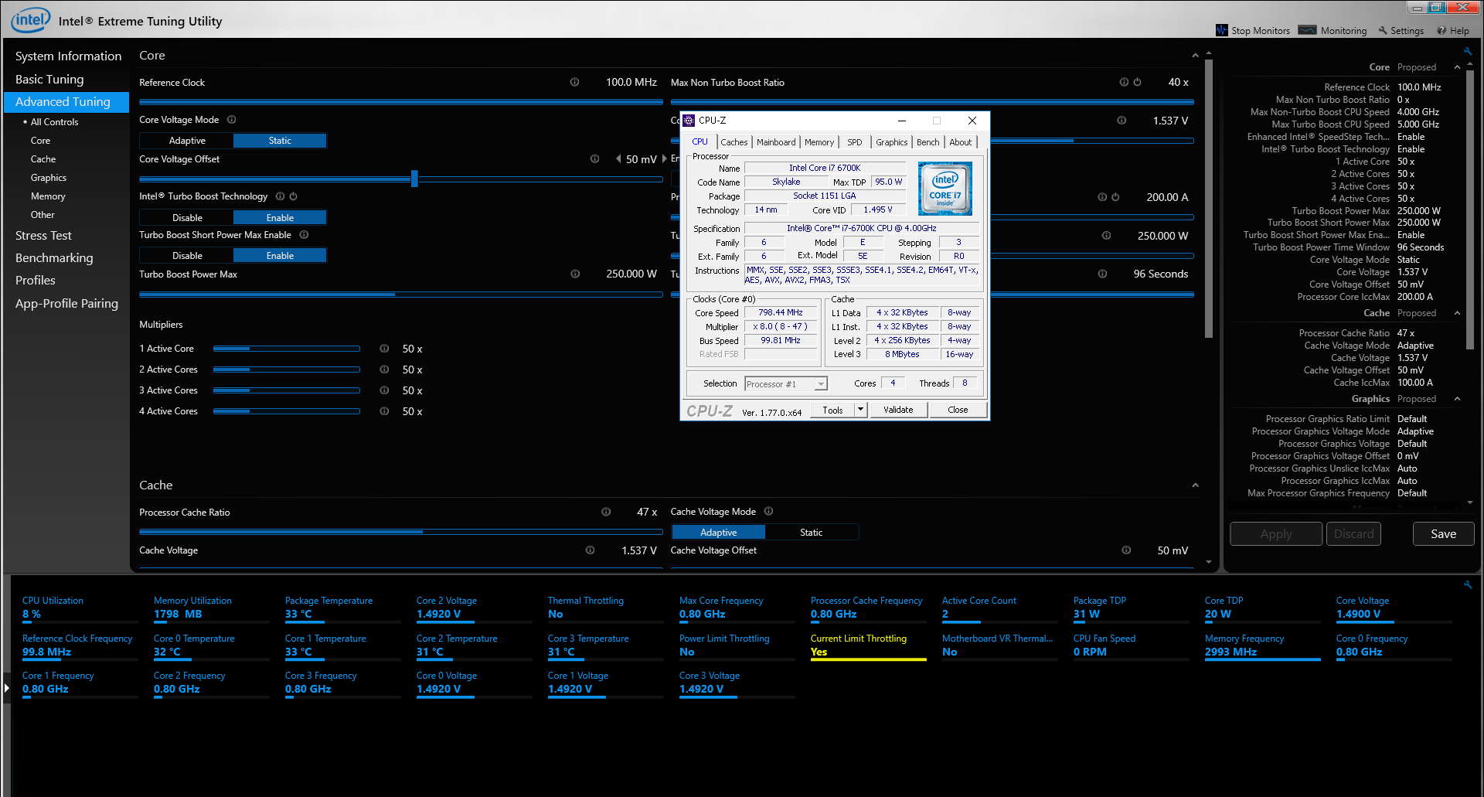Image resolution: width=1484 pixels, height=797 pixels.
Task: Click the Save button
Action: pos(1443,534)
